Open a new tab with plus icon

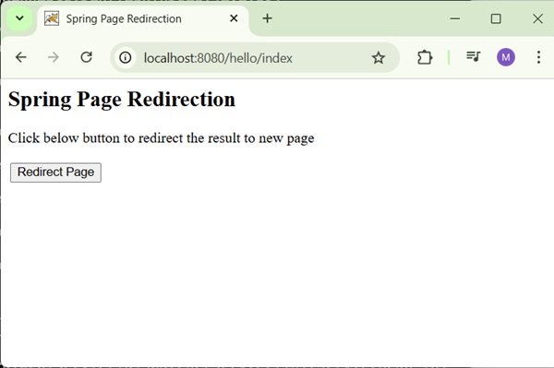[x=268, y=18]
